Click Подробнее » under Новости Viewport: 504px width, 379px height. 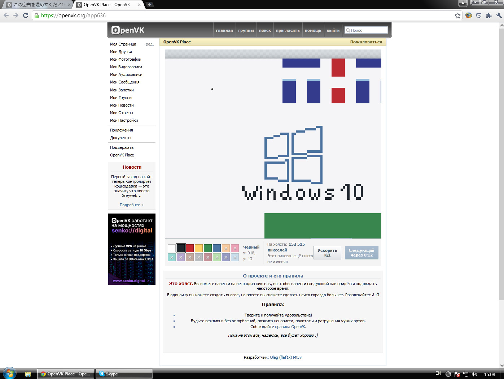[x=132, y=205]
